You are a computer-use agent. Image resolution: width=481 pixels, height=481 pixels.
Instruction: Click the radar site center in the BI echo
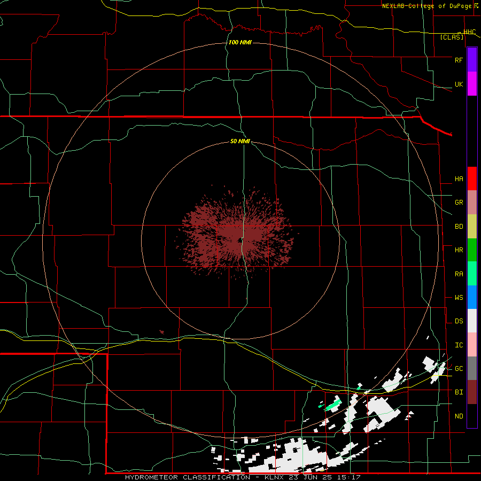pos(239,240)
